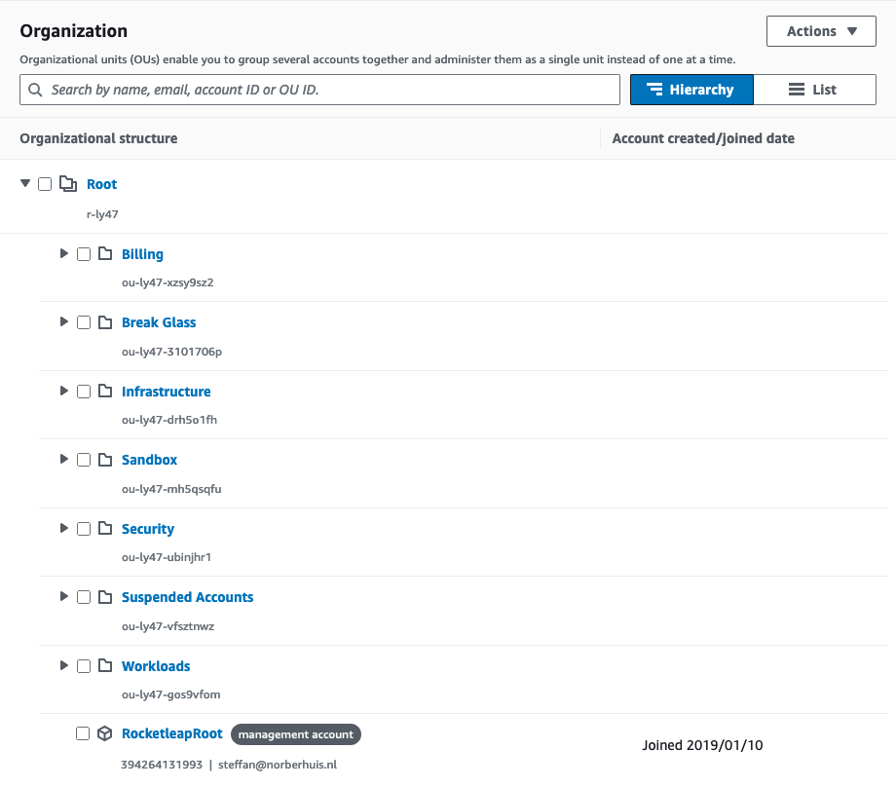Expand the Workloads organizational unit
The height and width of the screenshot is (787, 896).
[64, 666]
